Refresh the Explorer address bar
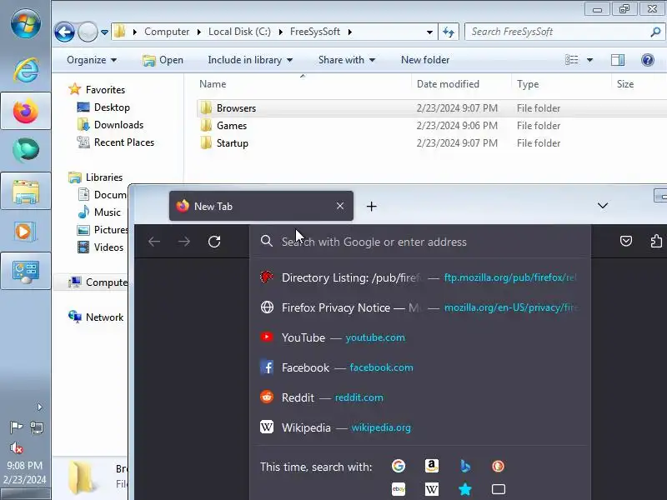Viewport: 667px width, 500px height. click(x=449, y=32)
